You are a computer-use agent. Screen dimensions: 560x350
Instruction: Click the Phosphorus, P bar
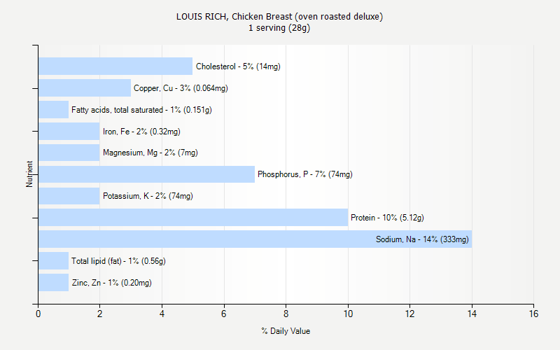coord(146,174)
